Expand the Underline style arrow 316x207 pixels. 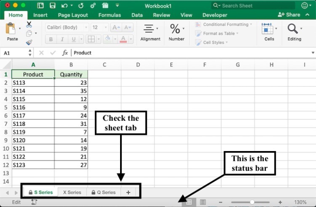click(x=81, y=39)
